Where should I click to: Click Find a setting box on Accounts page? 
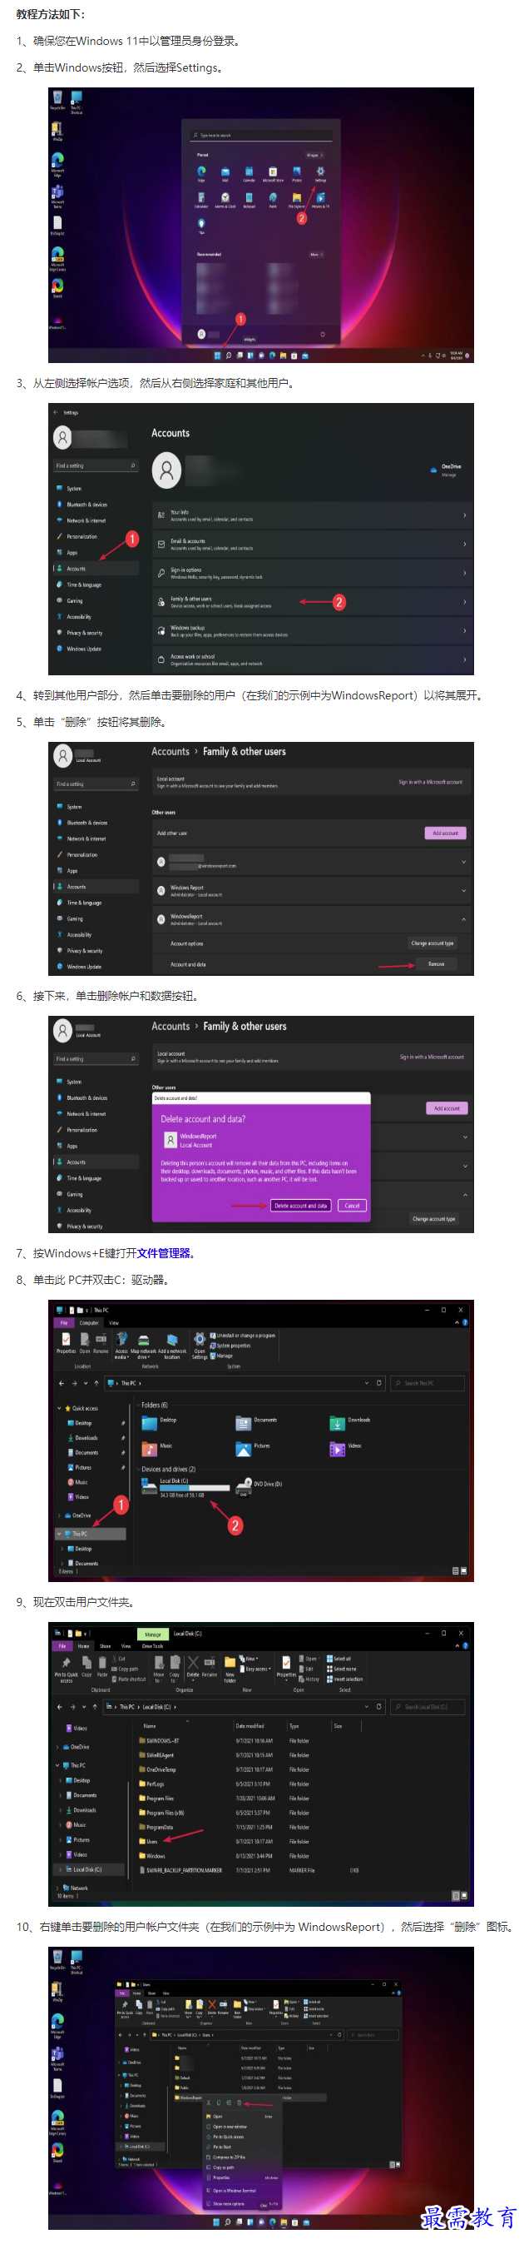tap(96, 465)
